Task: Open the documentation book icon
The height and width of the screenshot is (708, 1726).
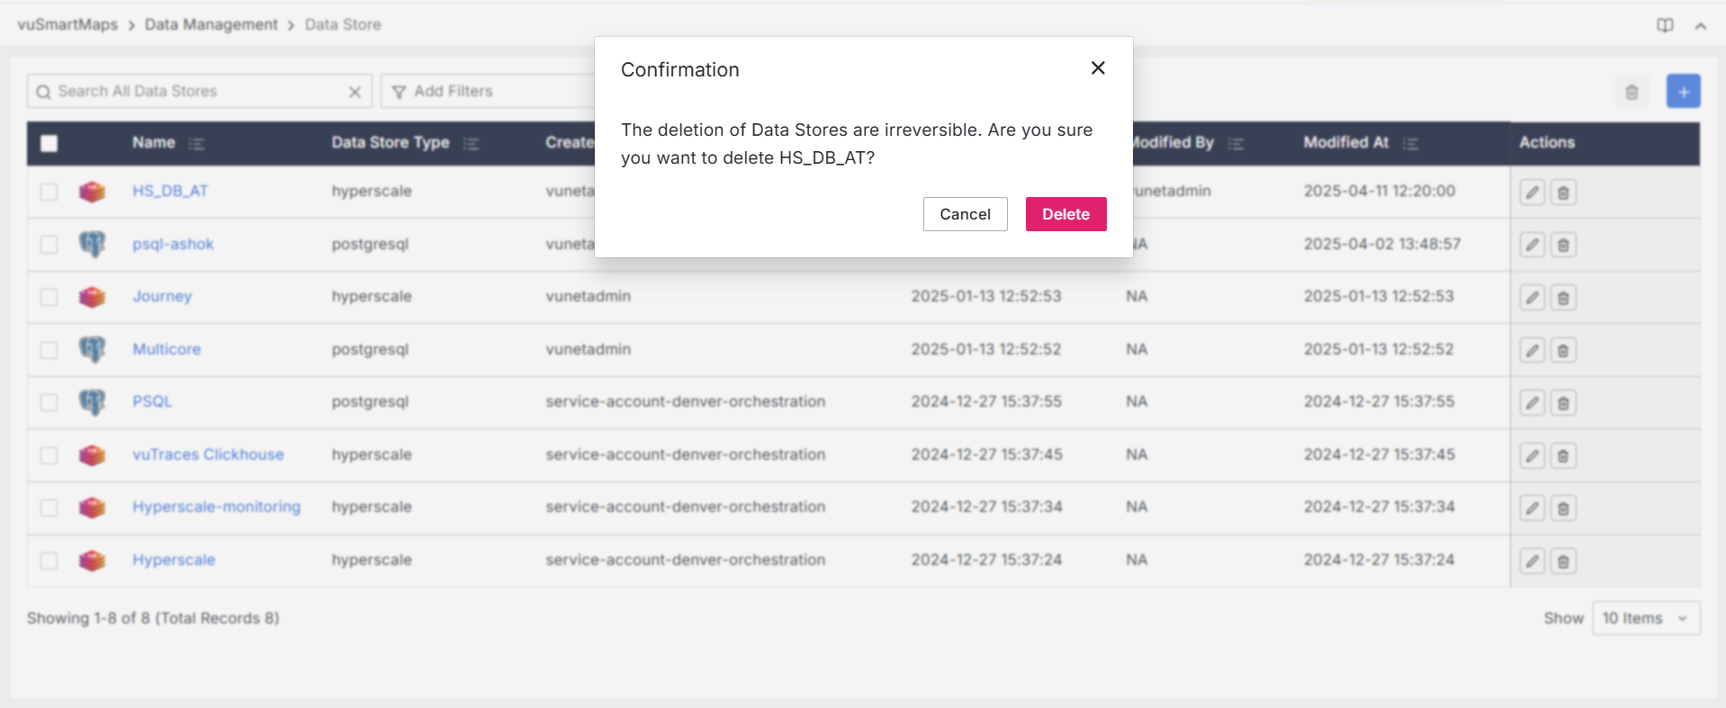Action: (1665, 25)
